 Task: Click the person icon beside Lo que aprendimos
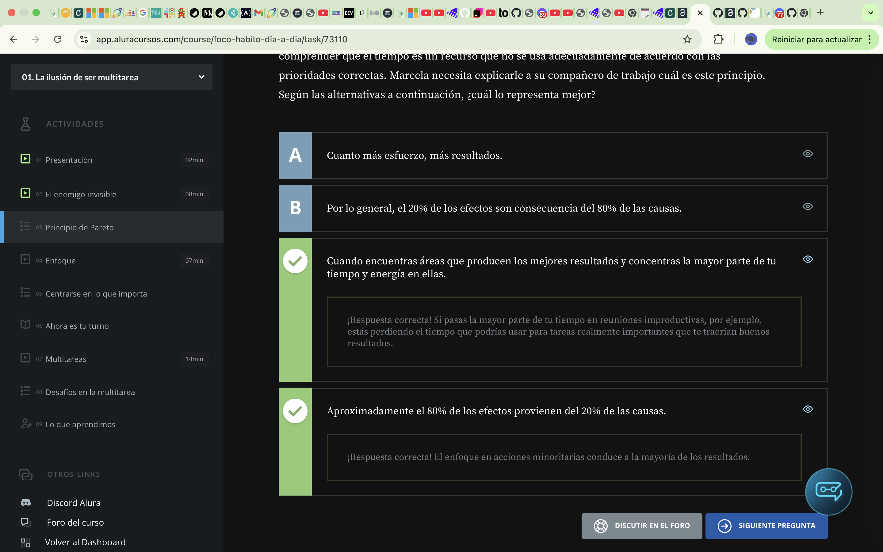26,423
